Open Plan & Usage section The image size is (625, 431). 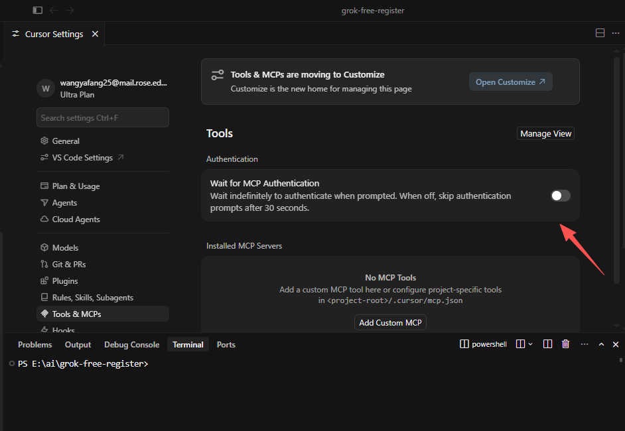[102, 186]
